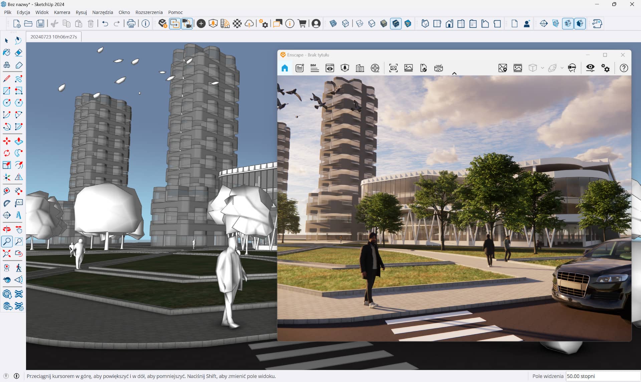Viewport: 641px width, 382px height.
Task: Select the Eraser tool in SketchUp
Action: tap(19, 53)
